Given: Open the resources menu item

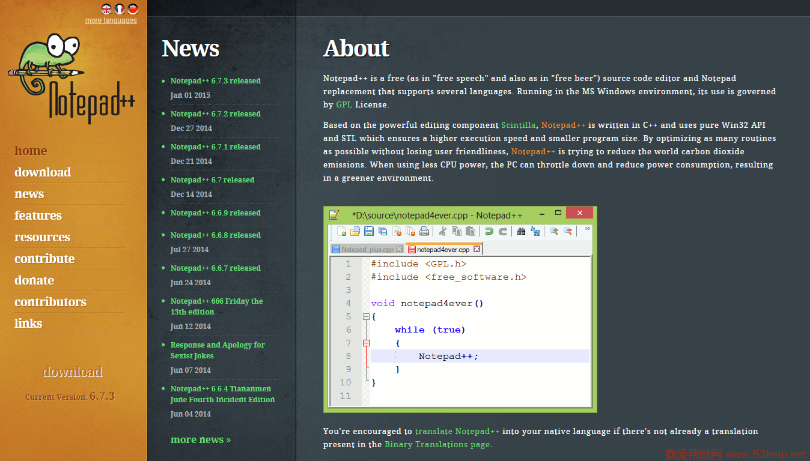Looking at the screenshot, I should click(42, 237).
